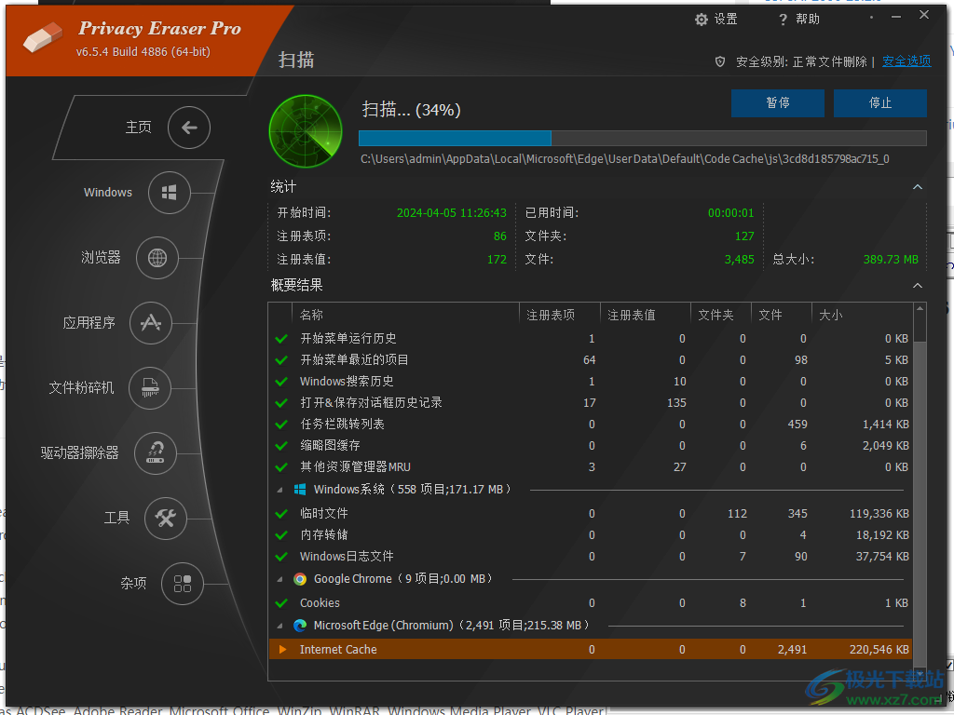Open the 驱动器擦除器 drive wiper icon

coord(157,453)
